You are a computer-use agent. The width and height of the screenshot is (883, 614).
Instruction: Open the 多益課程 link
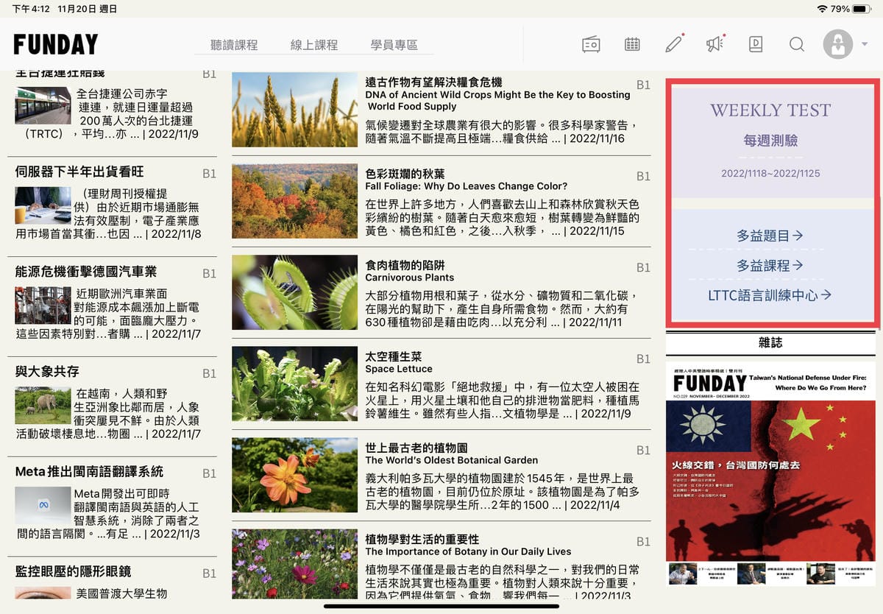point(770,265)
